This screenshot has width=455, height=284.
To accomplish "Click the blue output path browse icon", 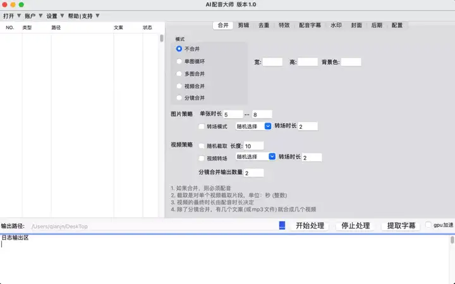I will pos(282,225).
